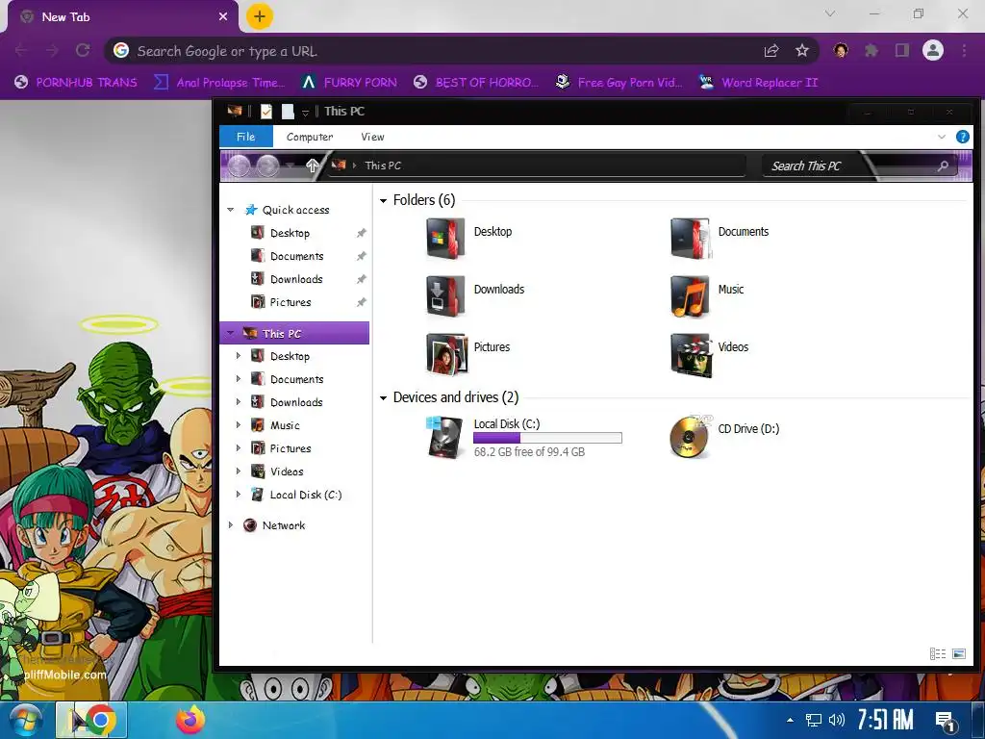Toggle Chrome's side panel icon
The height and width of the screenshot is (739, 985).
[902, 50]
